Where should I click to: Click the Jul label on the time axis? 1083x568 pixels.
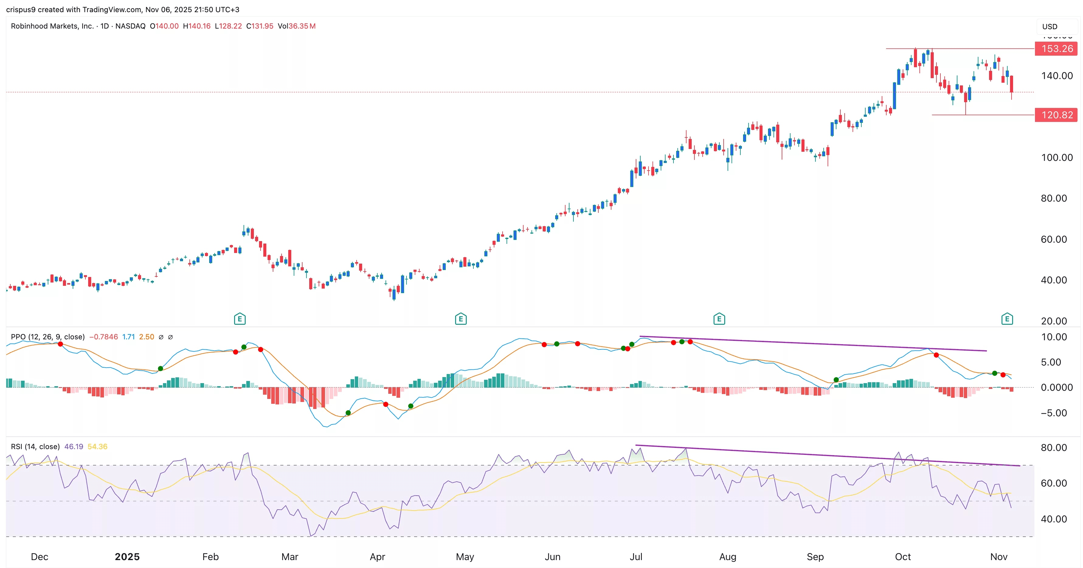636,557
